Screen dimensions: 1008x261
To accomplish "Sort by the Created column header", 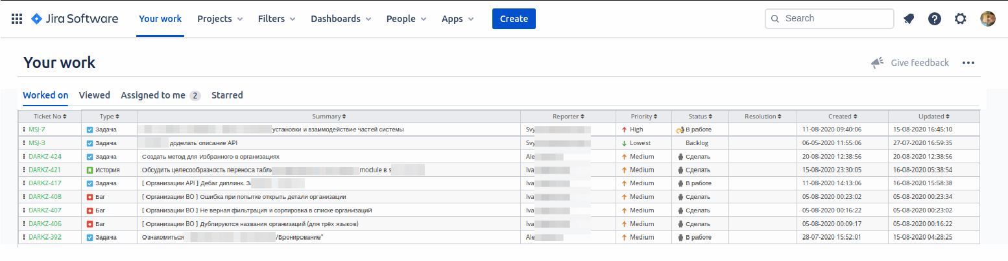I will 843,117.
